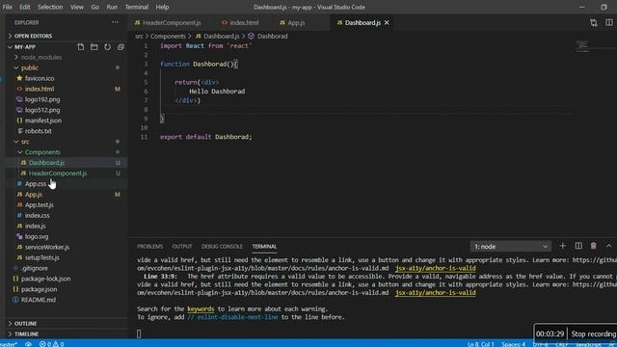617x347 pixels.
Task: Open manifest.json file
Action: [x=42, y=120]
